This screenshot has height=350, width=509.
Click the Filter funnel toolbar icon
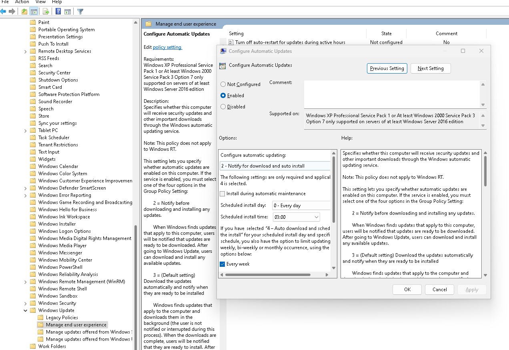pyautogui.click(x=80, y=11)
